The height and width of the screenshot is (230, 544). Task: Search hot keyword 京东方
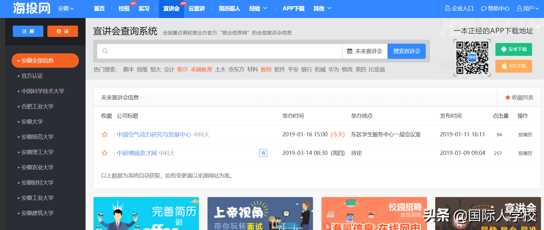click(x=236, y=70)
